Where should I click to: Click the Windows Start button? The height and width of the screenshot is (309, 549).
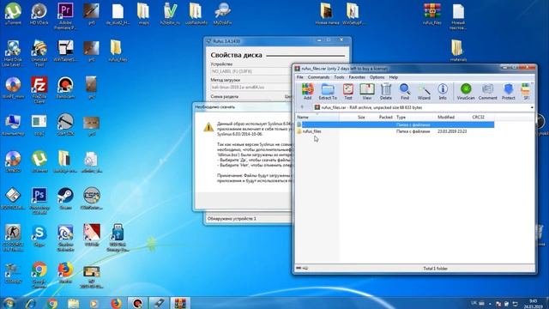click(x=9, y=303)
